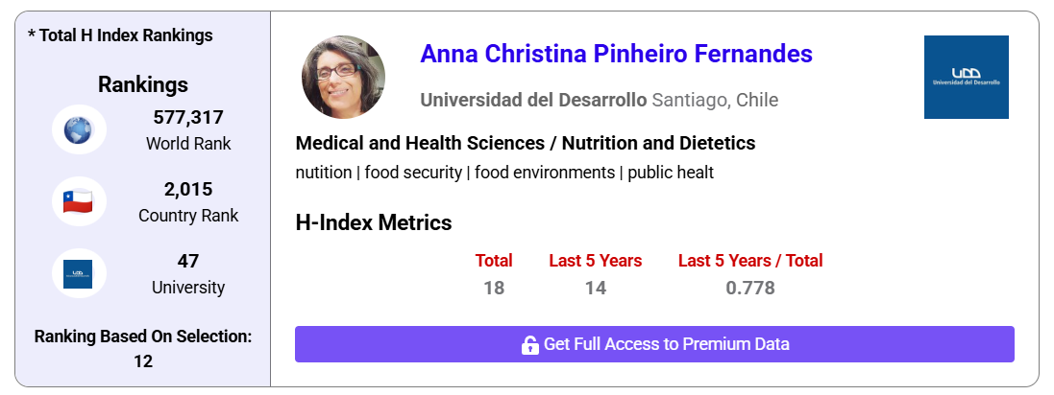Click the Last 5 Years / Total header

pos(750,261)
